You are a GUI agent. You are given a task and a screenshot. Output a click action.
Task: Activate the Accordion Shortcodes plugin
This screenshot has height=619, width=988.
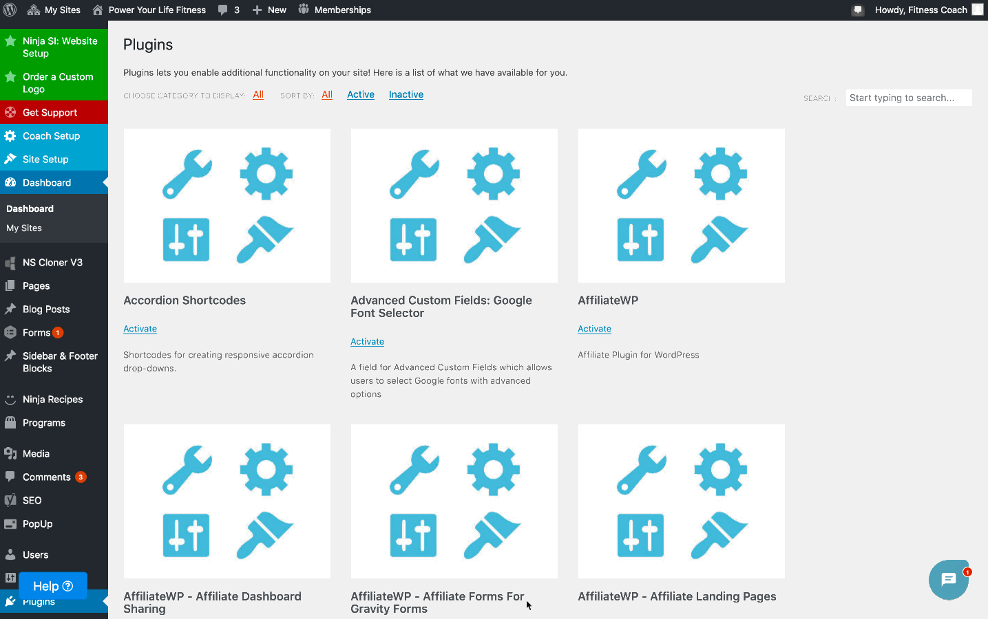pos(140,329)
